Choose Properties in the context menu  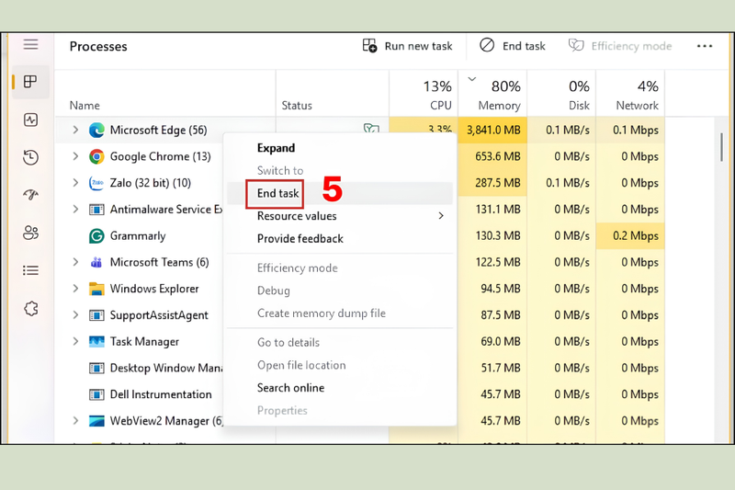tap(340, 410)
